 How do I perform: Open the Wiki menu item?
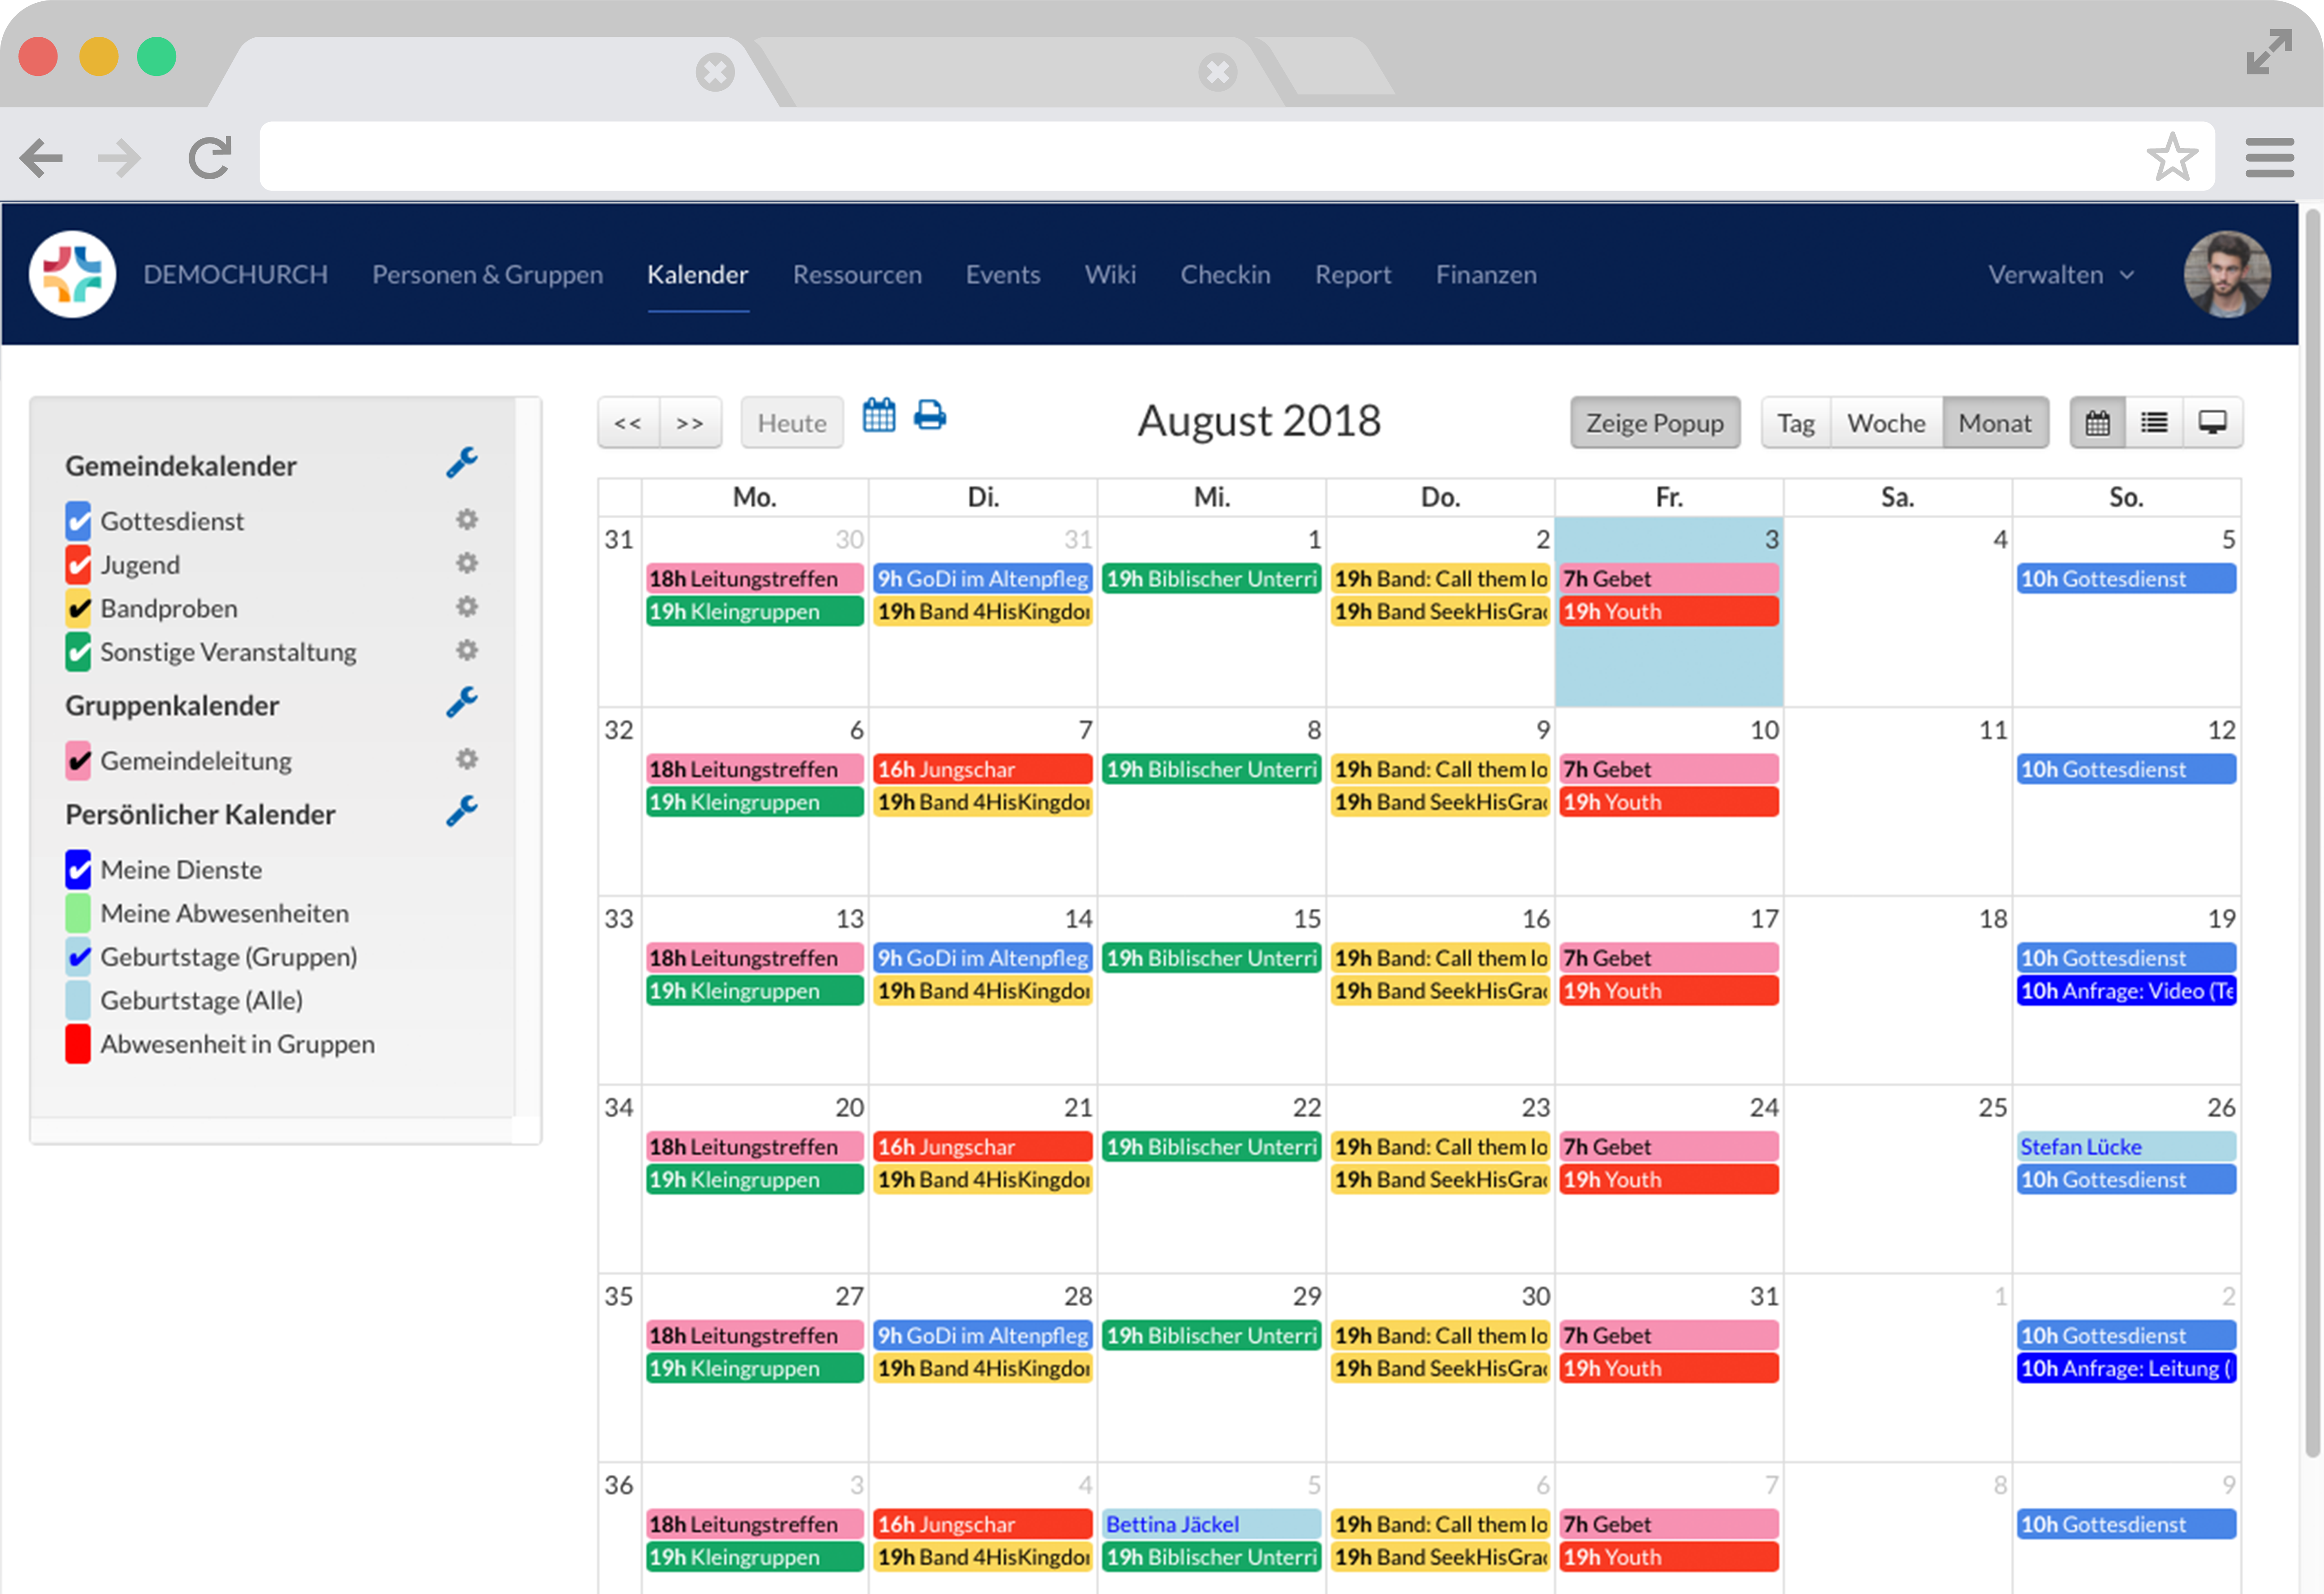pyautogui.click(x=1110, y=274)
